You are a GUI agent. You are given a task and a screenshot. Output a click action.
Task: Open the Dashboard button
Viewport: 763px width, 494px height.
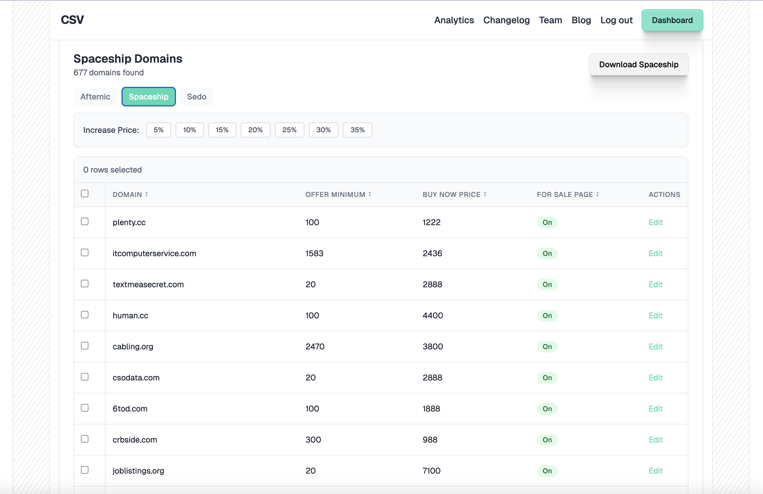click(x=672, y=20)
